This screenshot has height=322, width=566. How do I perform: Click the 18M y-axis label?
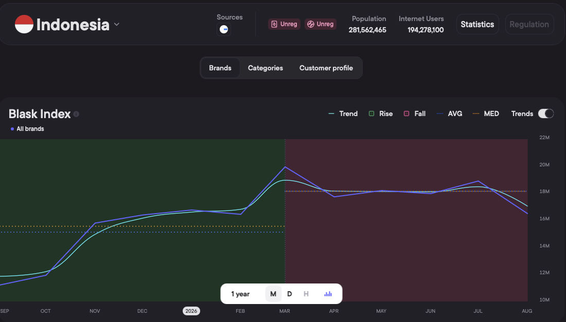pyautogui.click(x=544, y=191)
